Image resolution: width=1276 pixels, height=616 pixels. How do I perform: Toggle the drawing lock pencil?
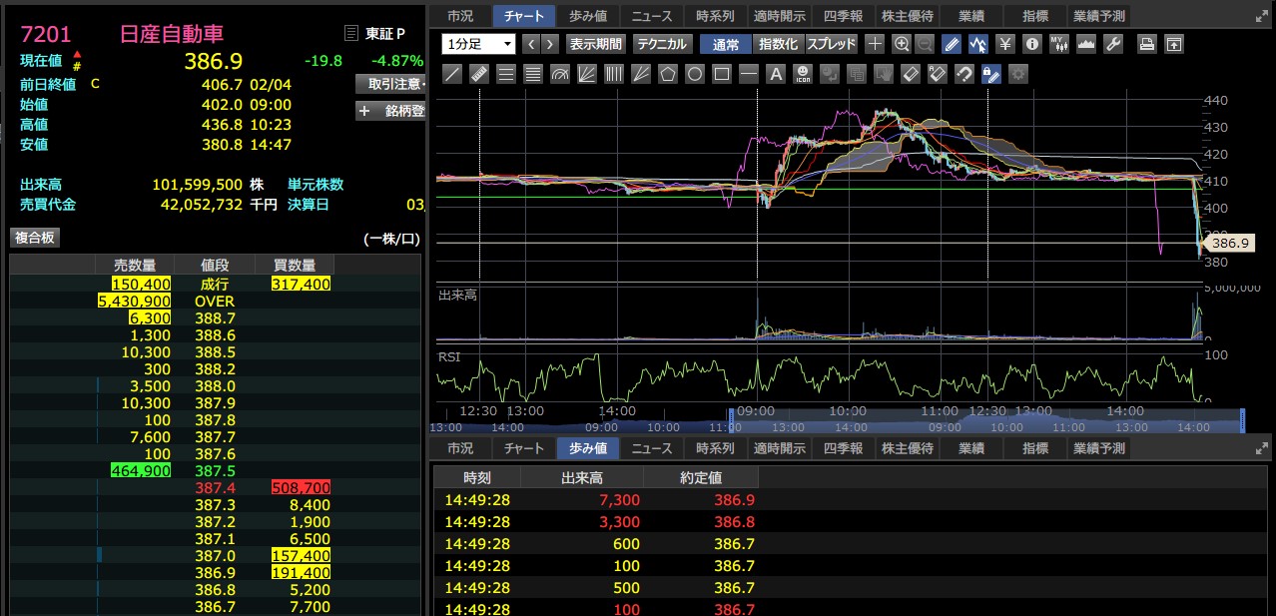point(991,74)
